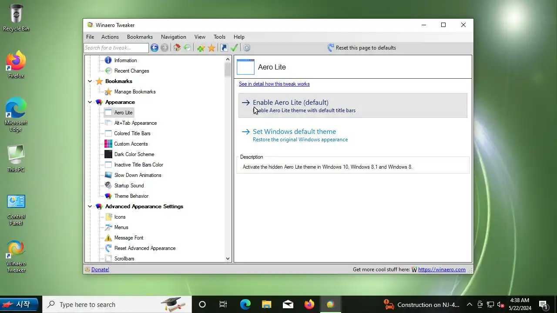Open the Firefox desktop shortcut

pyautogui.click(x=16, y=64)
